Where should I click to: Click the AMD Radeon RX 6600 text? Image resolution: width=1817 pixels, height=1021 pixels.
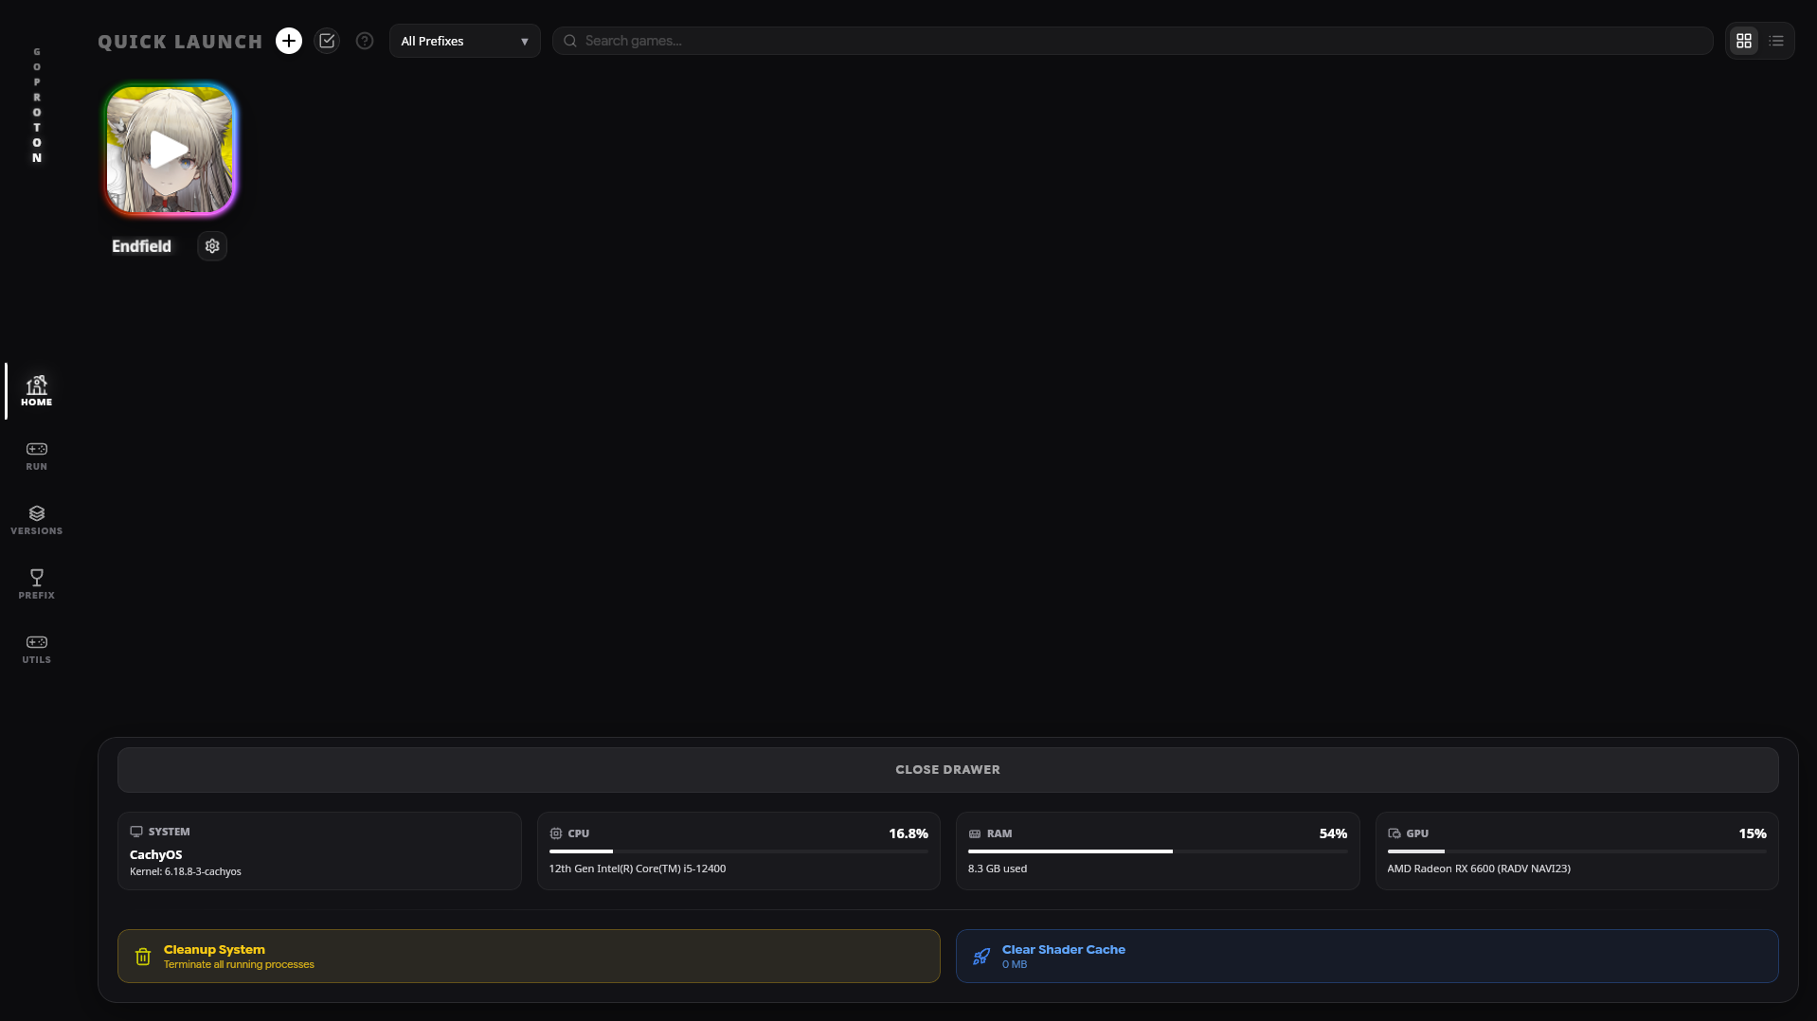click(x=1479, y=869)
